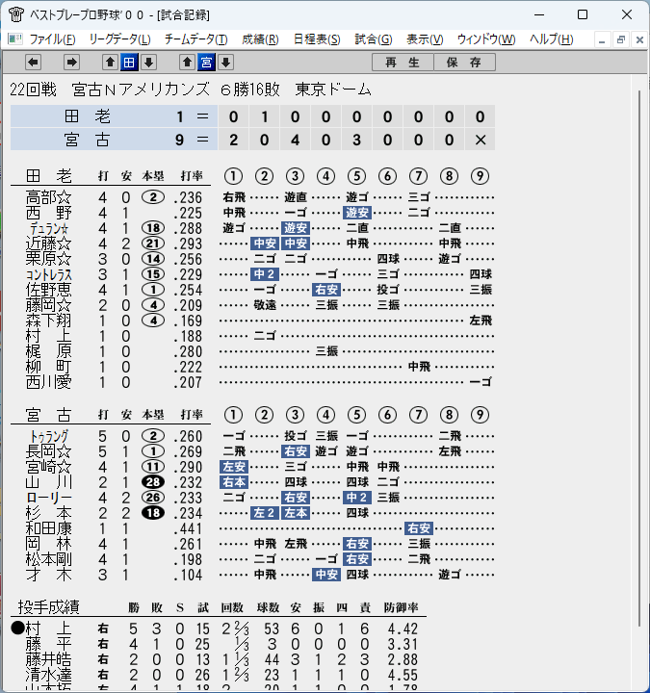Click pitcher 藤井皓 row name
The image size is (650, 693).
49,659
